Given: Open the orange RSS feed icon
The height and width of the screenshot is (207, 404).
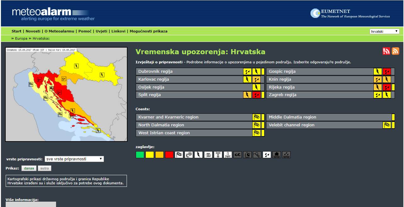Looking at the screenshot, I should pyautogui.click(x=395, y=51).
